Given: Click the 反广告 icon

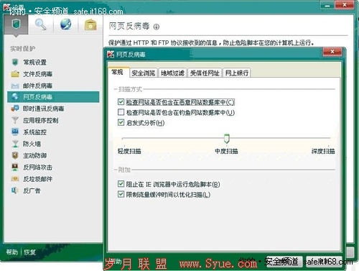Looking at the screenshot, I should point(14,190).
